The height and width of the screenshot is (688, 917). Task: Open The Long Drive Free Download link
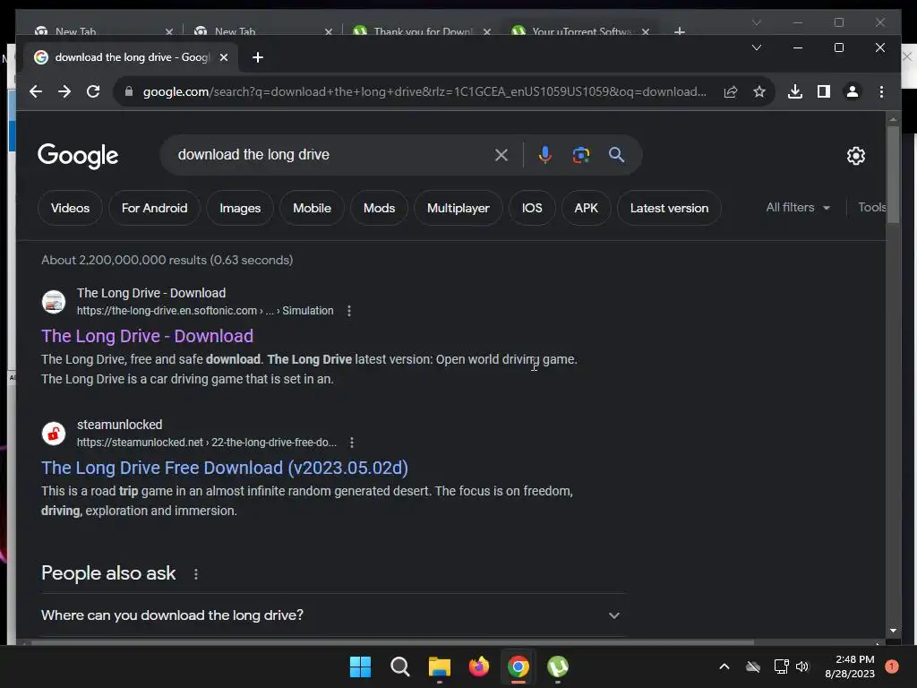tap(225, 468)
